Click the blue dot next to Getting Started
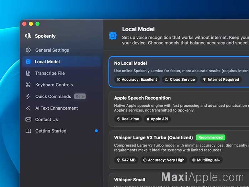The width and height of the screenshot is (249, 187). click(x=96, y=131)
